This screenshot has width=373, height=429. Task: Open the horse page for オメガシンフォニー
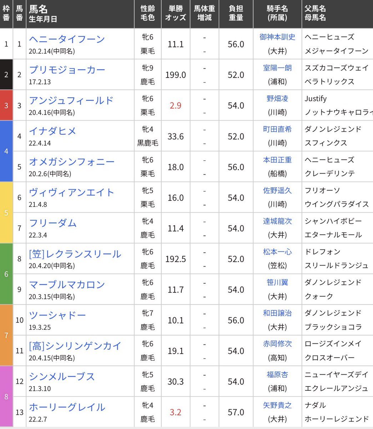[71, 162]
